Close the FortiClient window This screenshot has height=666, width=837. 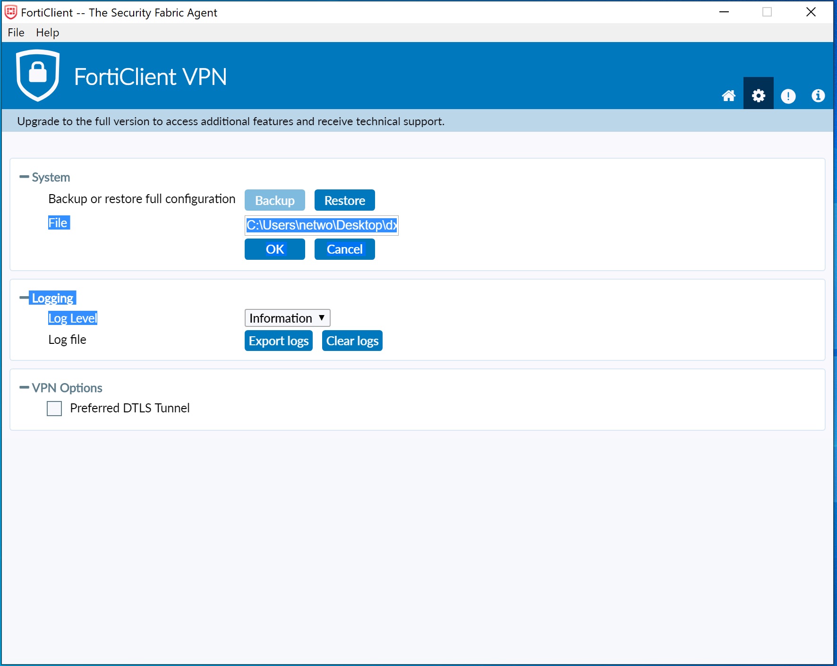[x=811, y=12]
